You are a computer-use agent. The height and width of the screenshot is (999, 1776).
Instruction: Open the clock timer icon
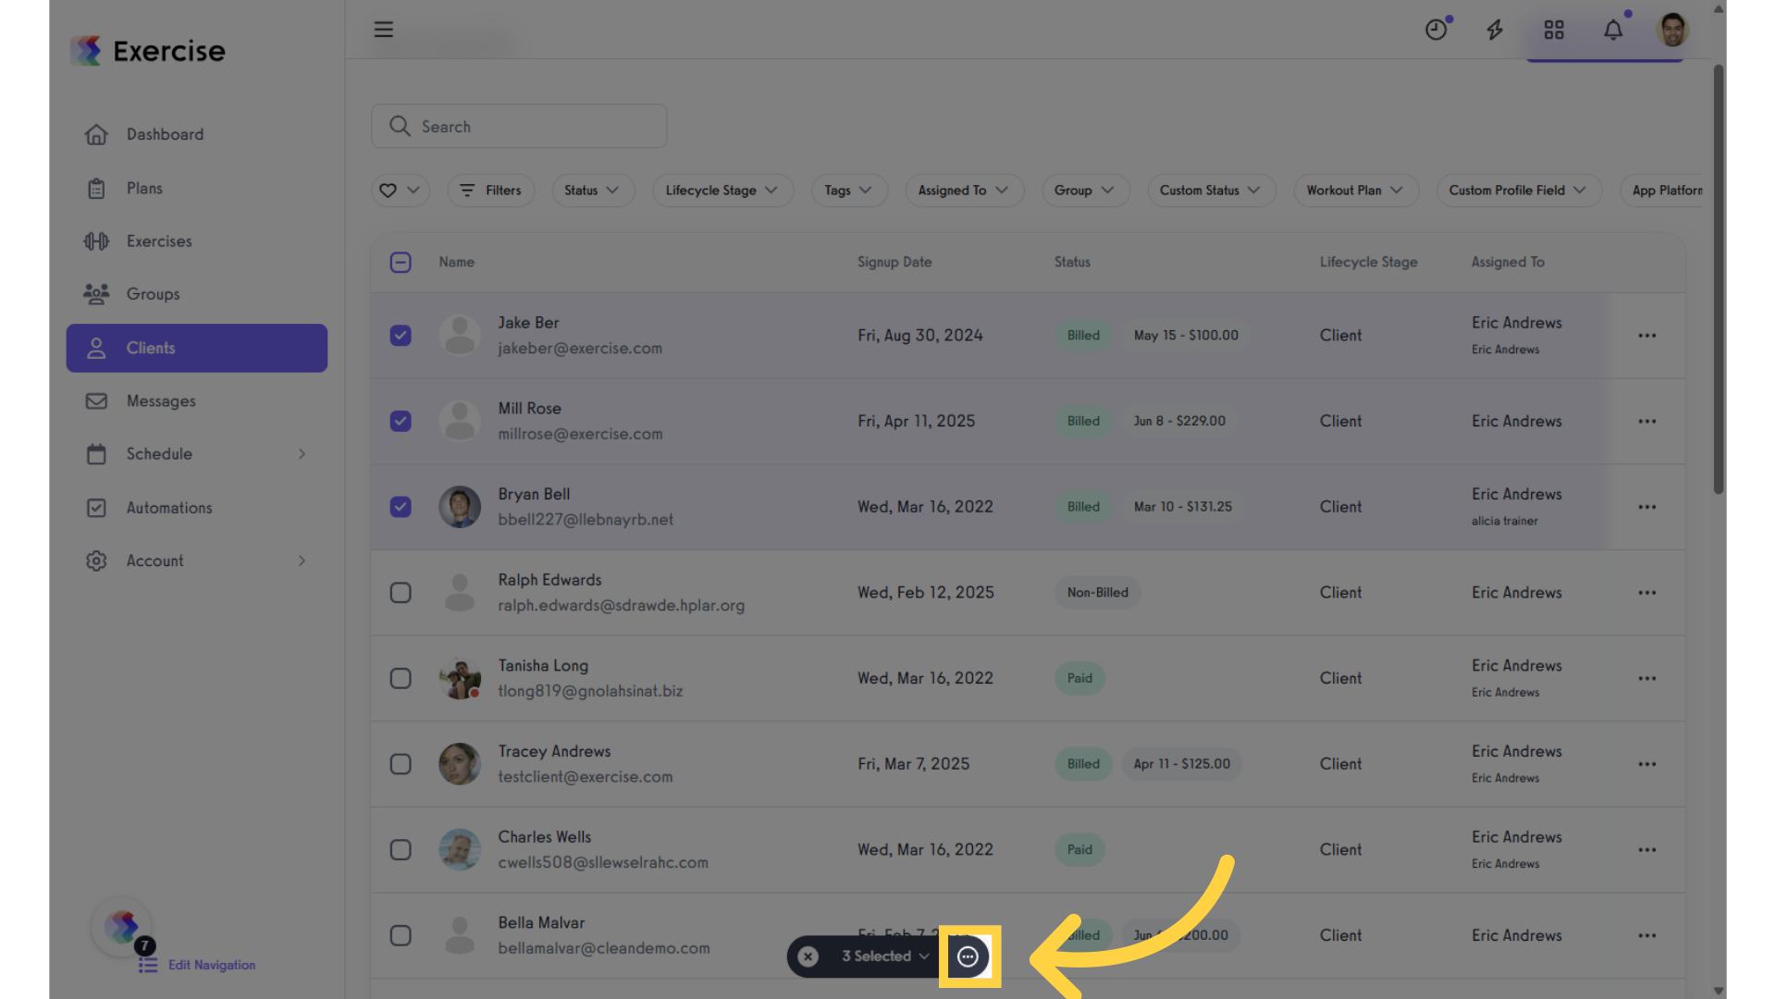[1436, 30]
